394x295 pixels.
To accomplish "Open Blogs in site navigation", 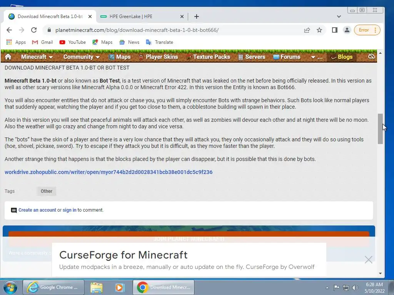I will tap(342, 57).
